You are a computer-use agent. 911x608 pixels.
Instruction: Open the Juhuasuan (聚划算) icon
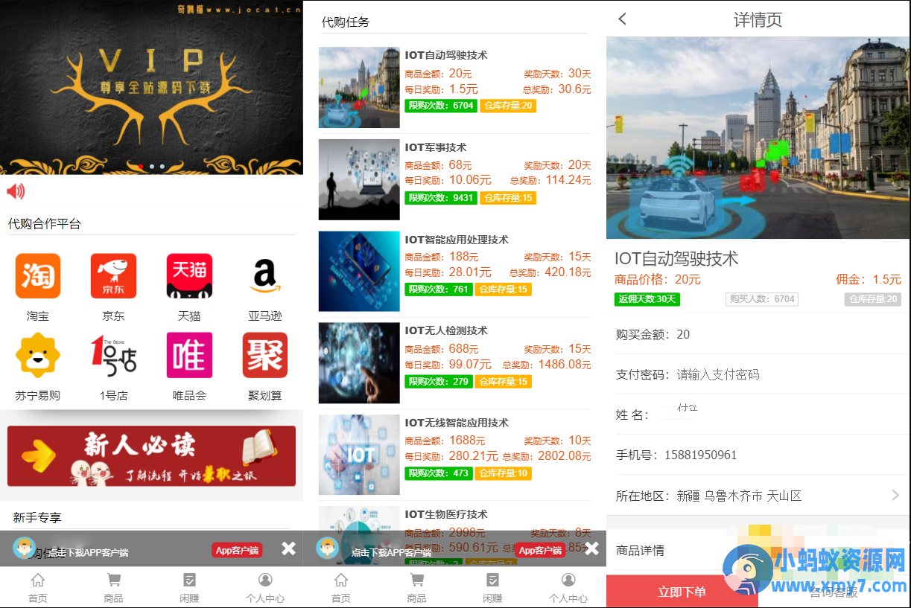(x=265, y=355)
